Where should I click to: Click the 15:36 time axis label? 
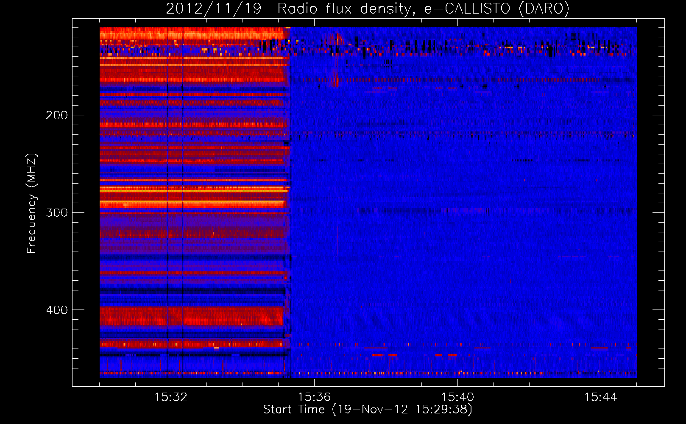pos(314,397)
